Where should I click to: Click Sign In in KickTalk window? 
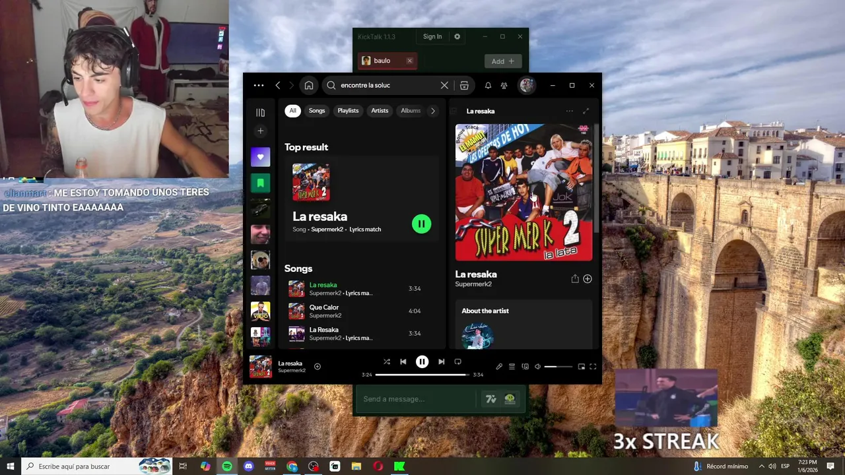(432, 36)
